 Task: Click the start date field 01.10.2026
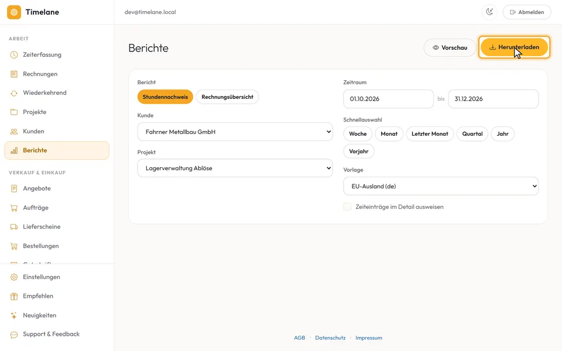coord(389,99)
